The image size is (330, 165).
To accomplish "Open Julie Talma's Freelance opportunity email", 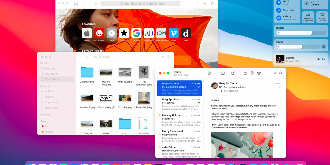I will 179,151.
